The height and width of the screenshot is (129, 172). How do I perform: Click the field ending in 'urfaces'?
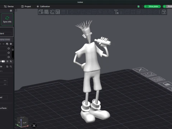coord(4,108)
